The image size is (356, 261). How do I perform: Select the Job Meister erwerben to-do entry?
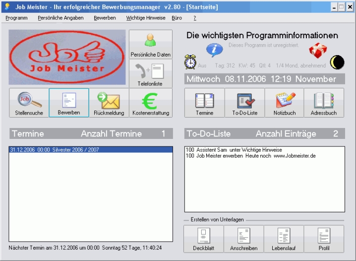coord(250,156)
